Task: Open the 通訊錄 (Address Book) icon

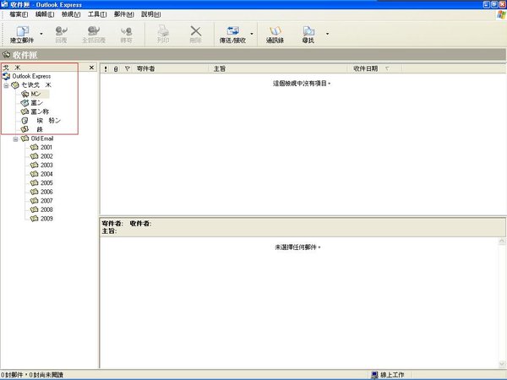Action: click(275, 35)
